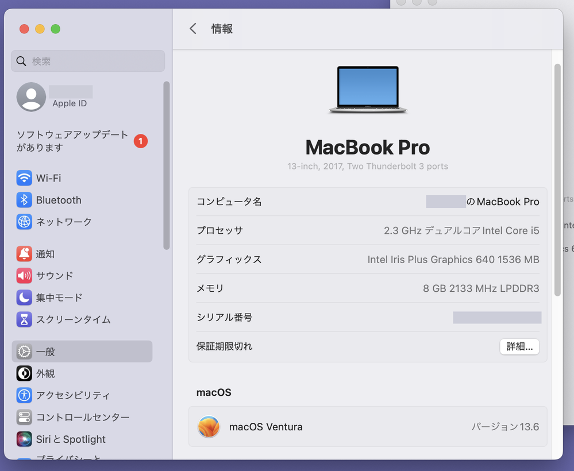574x471 pixels.
Task: Go back with the chevron button
Action: (x=193, y=29)
